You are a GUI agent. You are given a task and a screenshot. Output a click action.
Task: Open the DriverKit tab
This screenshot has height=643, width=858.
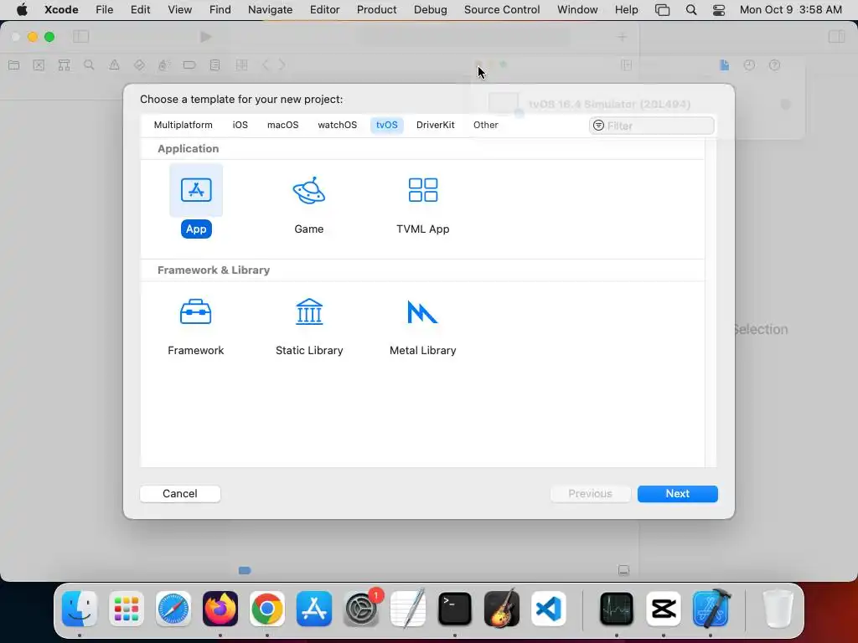tap(435, 125)
